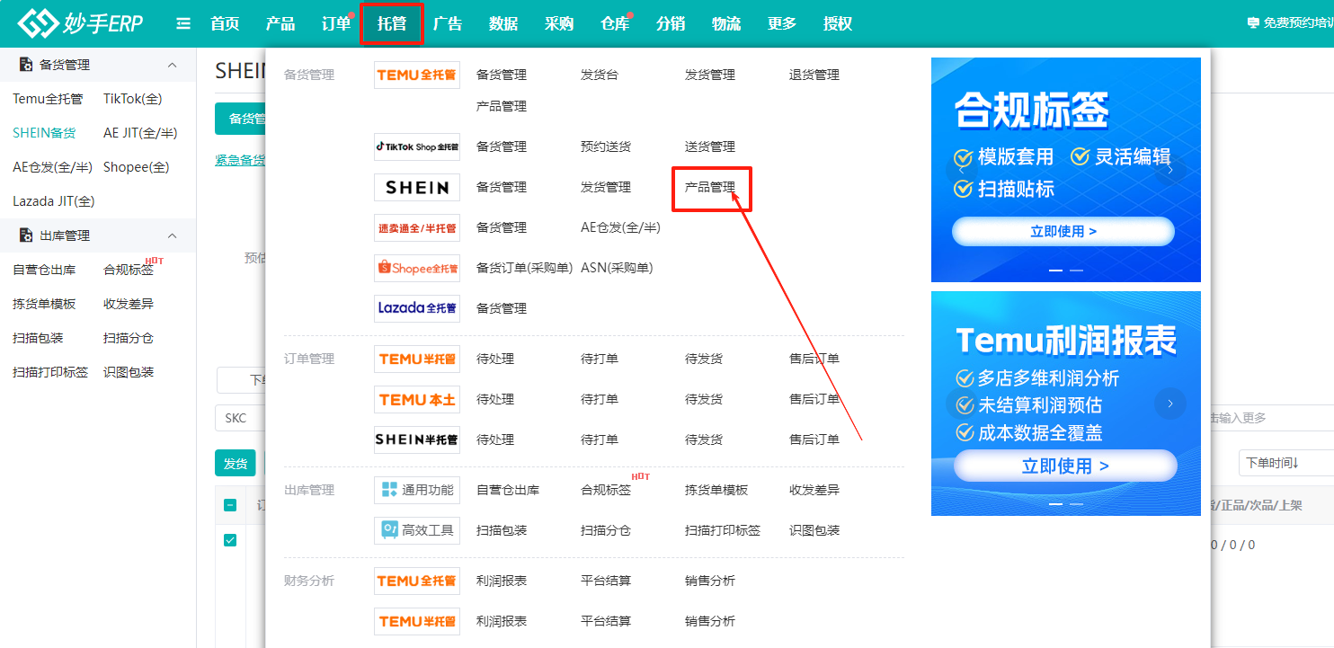
Task: Click the SHEIN logo in 备货管理
Action: pyautogui.click(x=417, y=187)
